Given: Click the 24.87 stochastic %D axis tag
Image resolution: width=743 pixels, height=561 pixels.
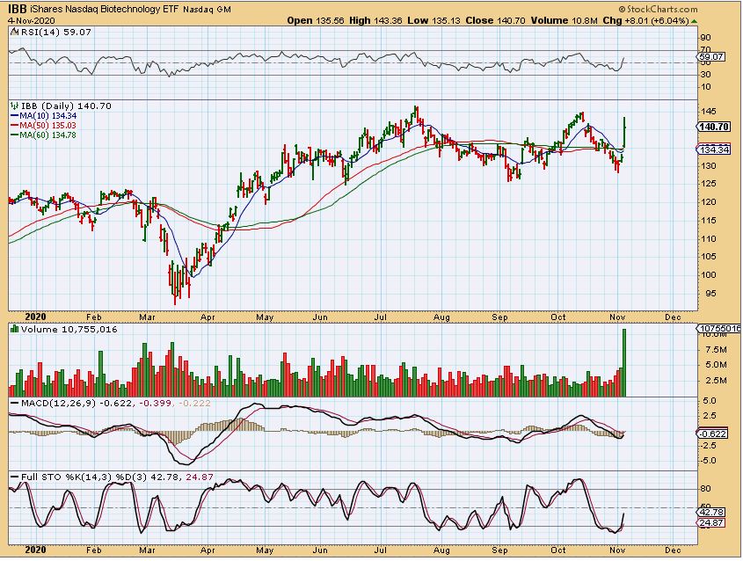Looking at the screenshot, I should coord(711,522).
